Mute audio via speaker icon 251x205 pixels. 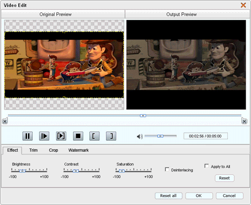tap(140, 136)
